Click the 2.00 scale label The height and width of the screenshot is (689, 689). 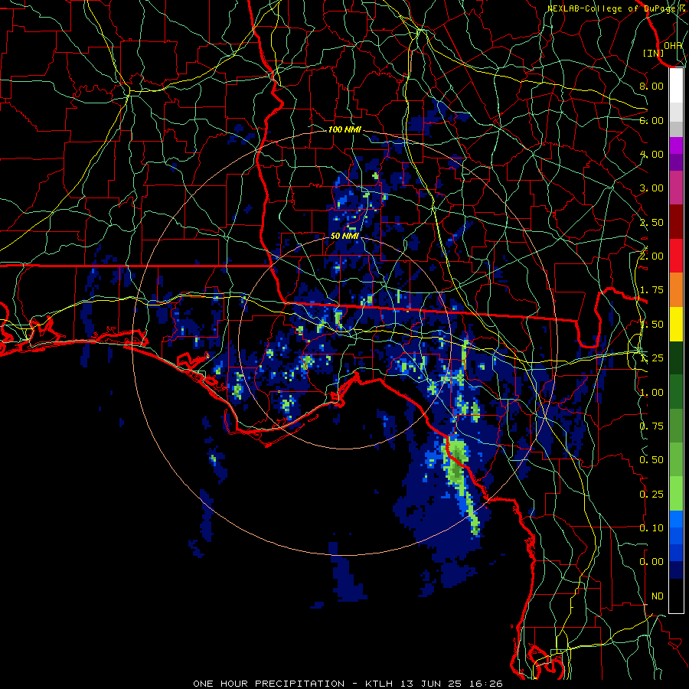[x=651, y=256]
